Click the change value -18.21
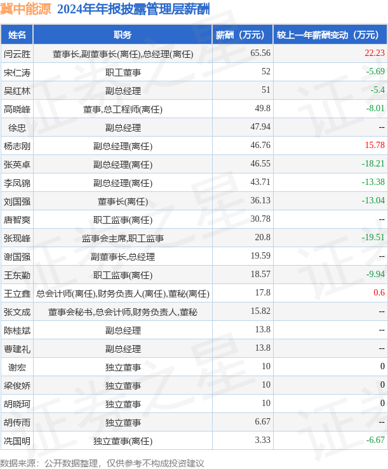The width and height of the screenshot is (388, 469). [x=373, y=163]
